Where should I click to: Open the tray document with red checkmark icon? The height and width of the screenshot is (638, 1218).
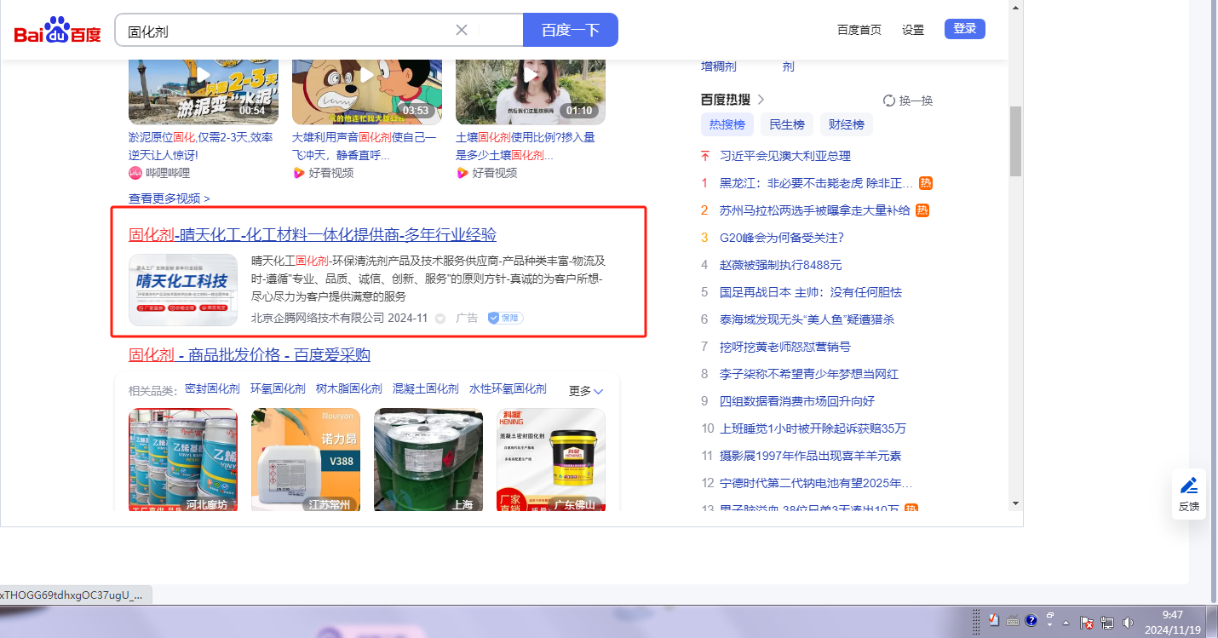(x=993, y=620)
